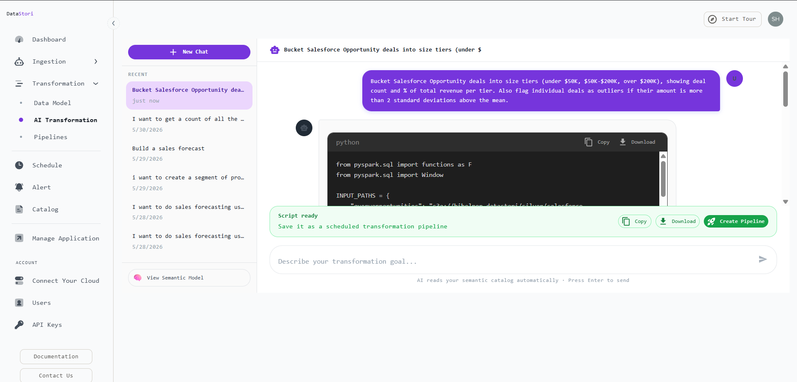
Task: Click the Ingestion robot icon
Action: click(x=19, y=61)
